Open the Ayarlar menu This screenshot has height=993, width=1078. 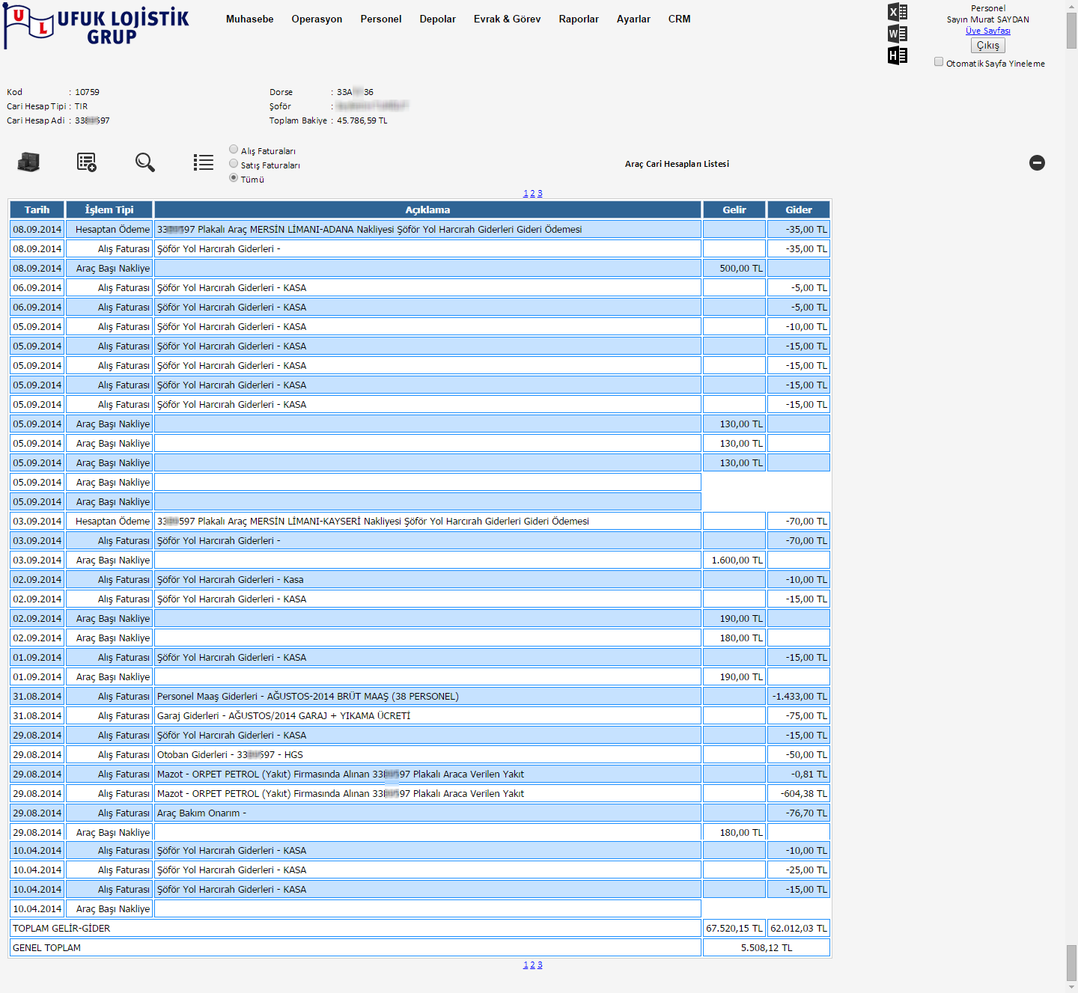point(633,19)
